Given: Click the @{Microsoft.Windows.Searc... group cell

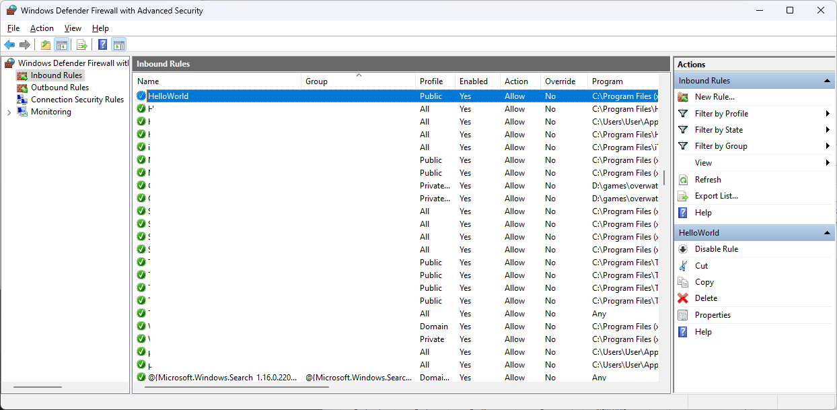Looking at the screenshot, I should click(359, 378).
